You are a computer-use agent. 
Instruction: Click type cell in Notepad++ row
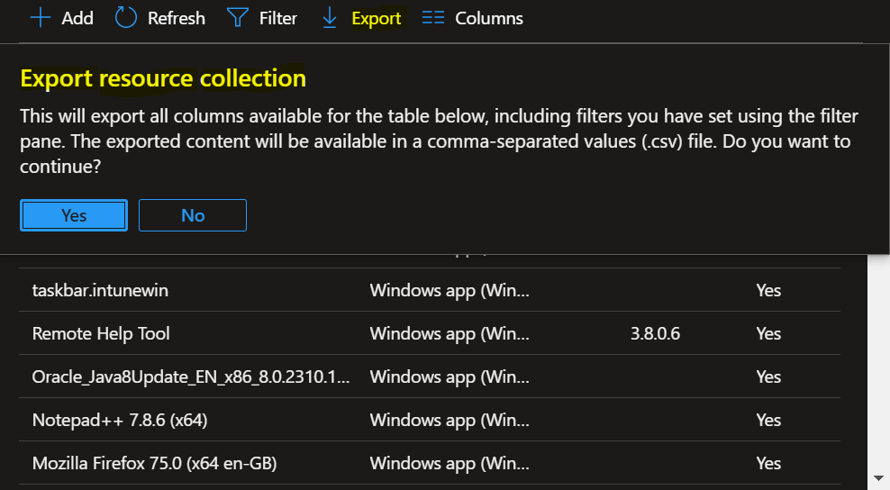(450, 420)
